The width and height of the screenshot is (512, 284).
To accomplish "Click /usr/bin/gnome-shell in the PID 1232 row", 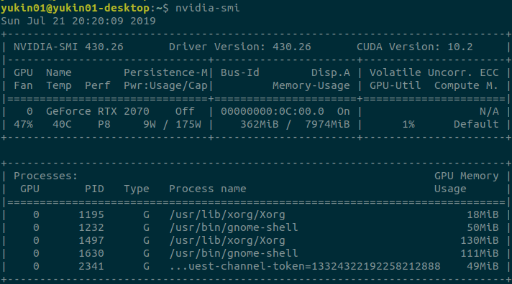I will click(234, 227).
